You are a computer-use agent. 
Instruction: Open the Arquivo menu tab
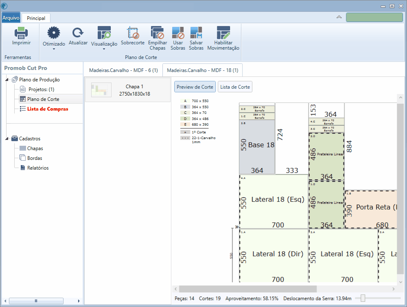(11, 17)
